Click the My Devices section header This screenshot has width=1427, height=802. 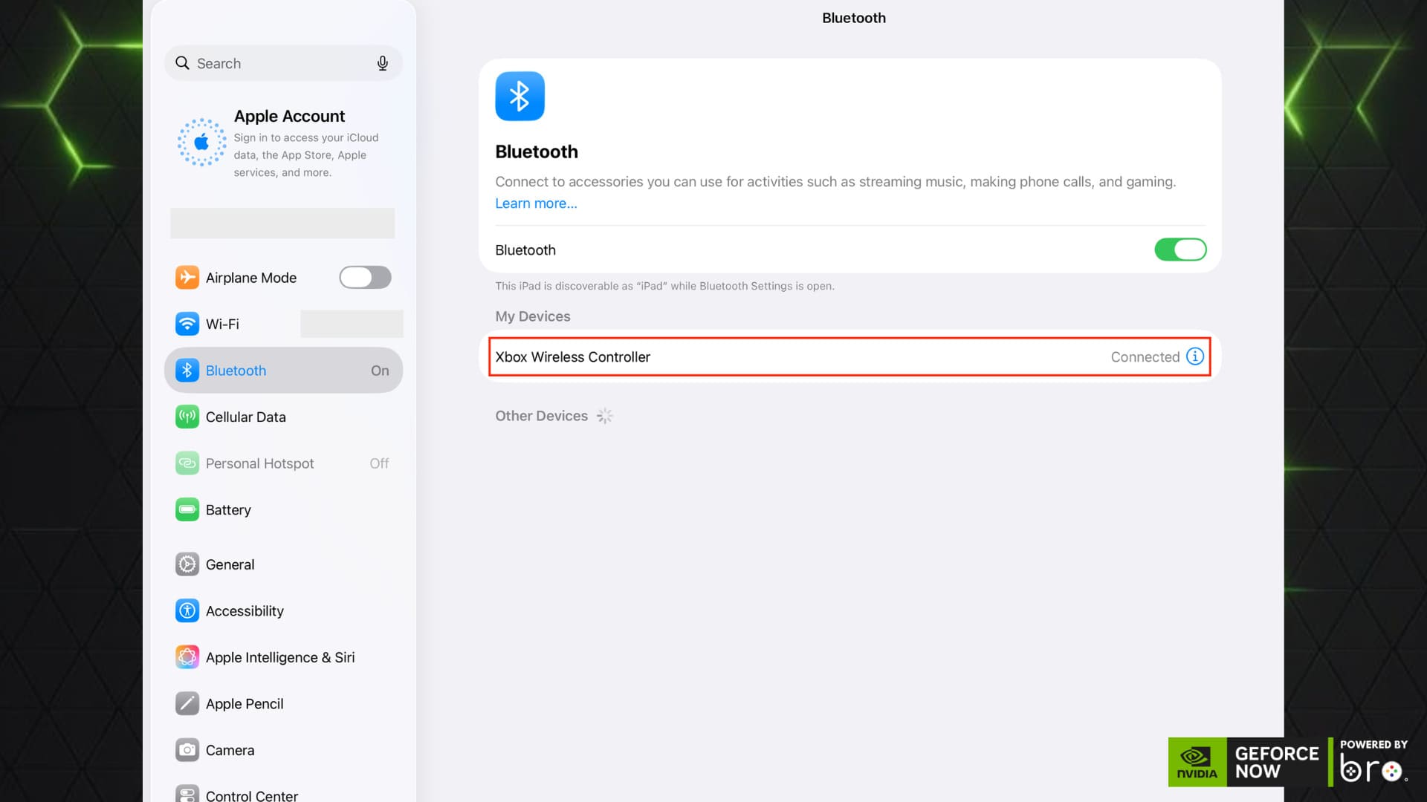(x=533, y=316)
